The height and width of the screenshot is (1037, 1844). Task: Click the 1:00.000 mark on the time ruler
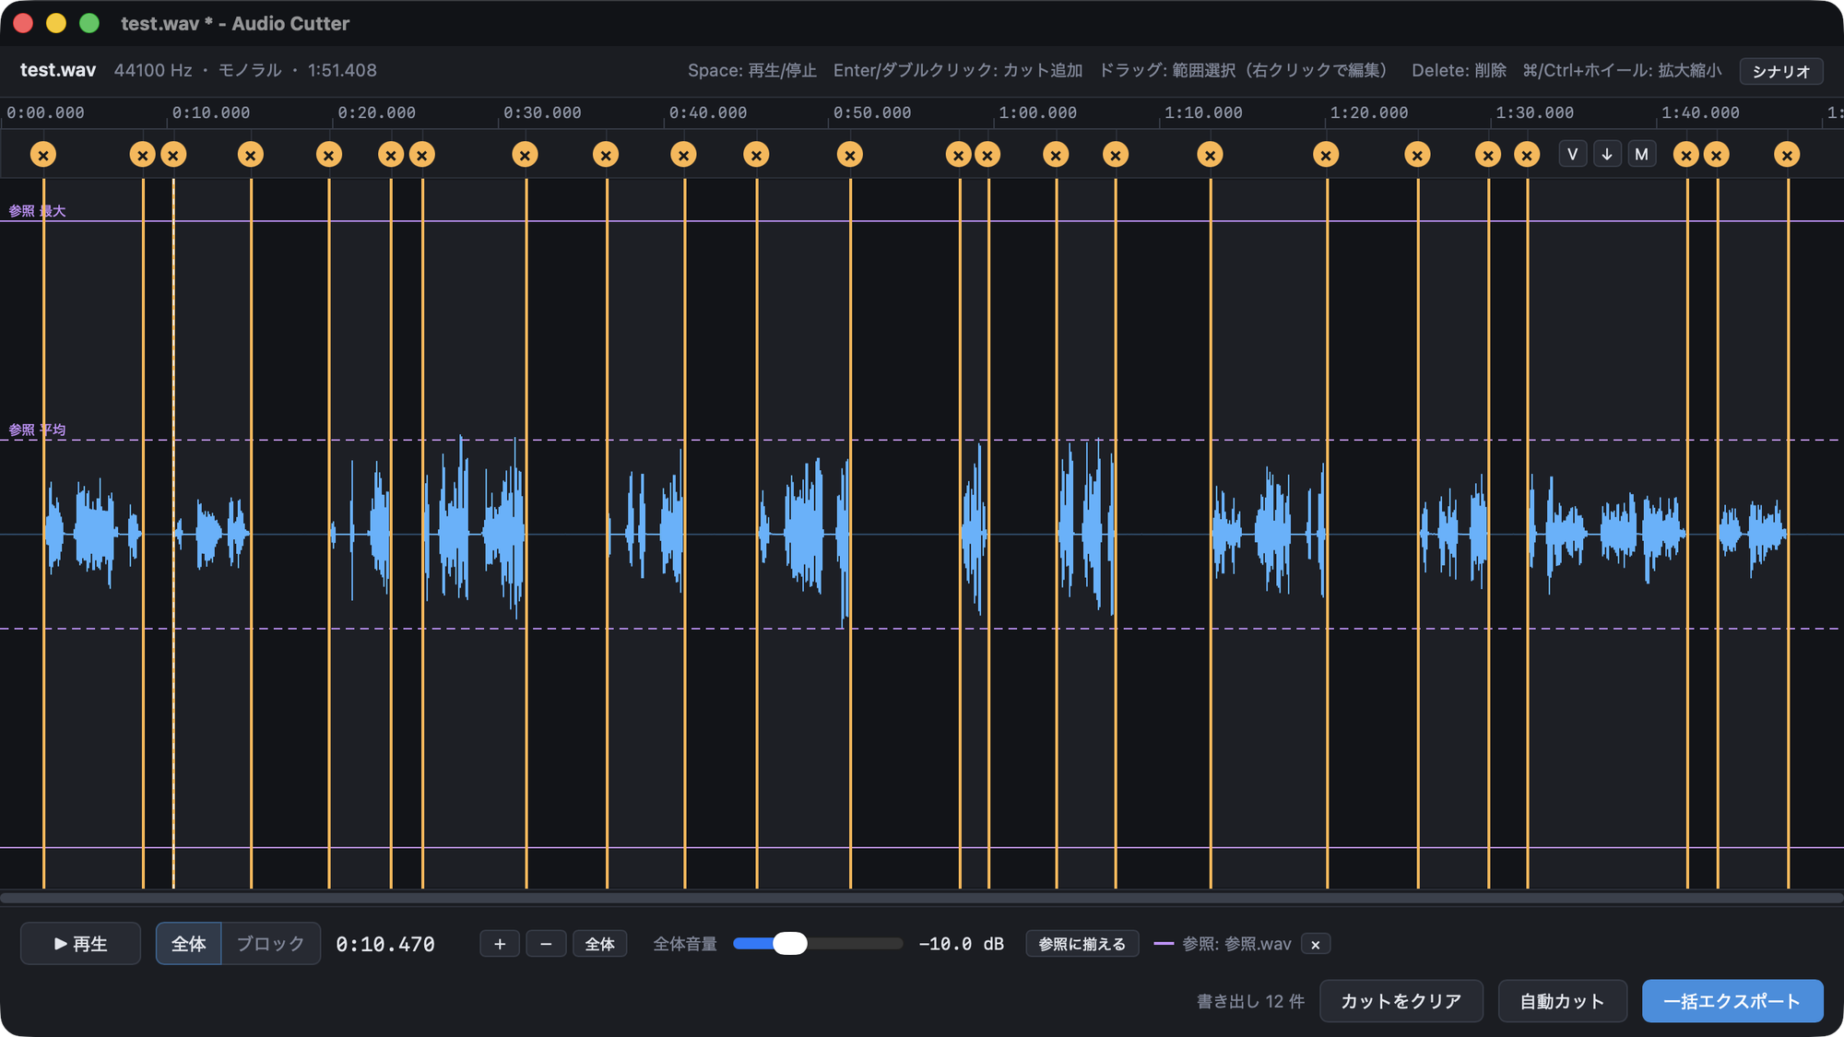[x=1037, y=112]
